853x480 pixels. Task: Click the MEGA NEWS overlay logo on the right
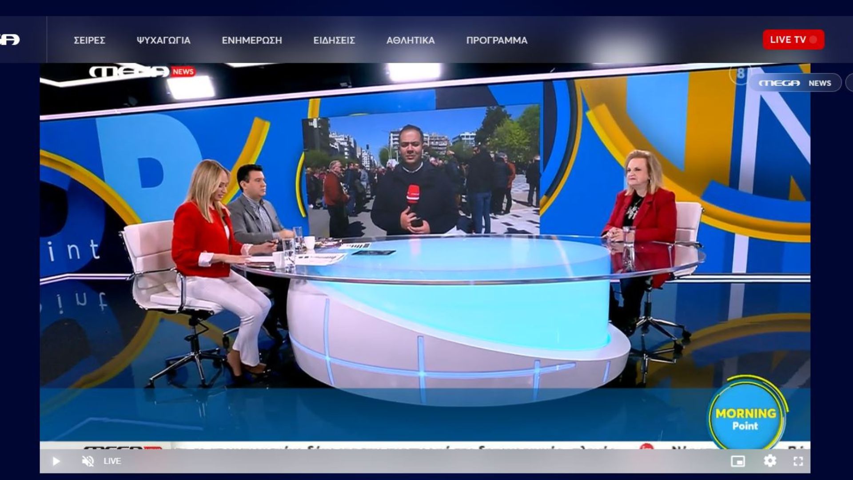coord(797,83)
